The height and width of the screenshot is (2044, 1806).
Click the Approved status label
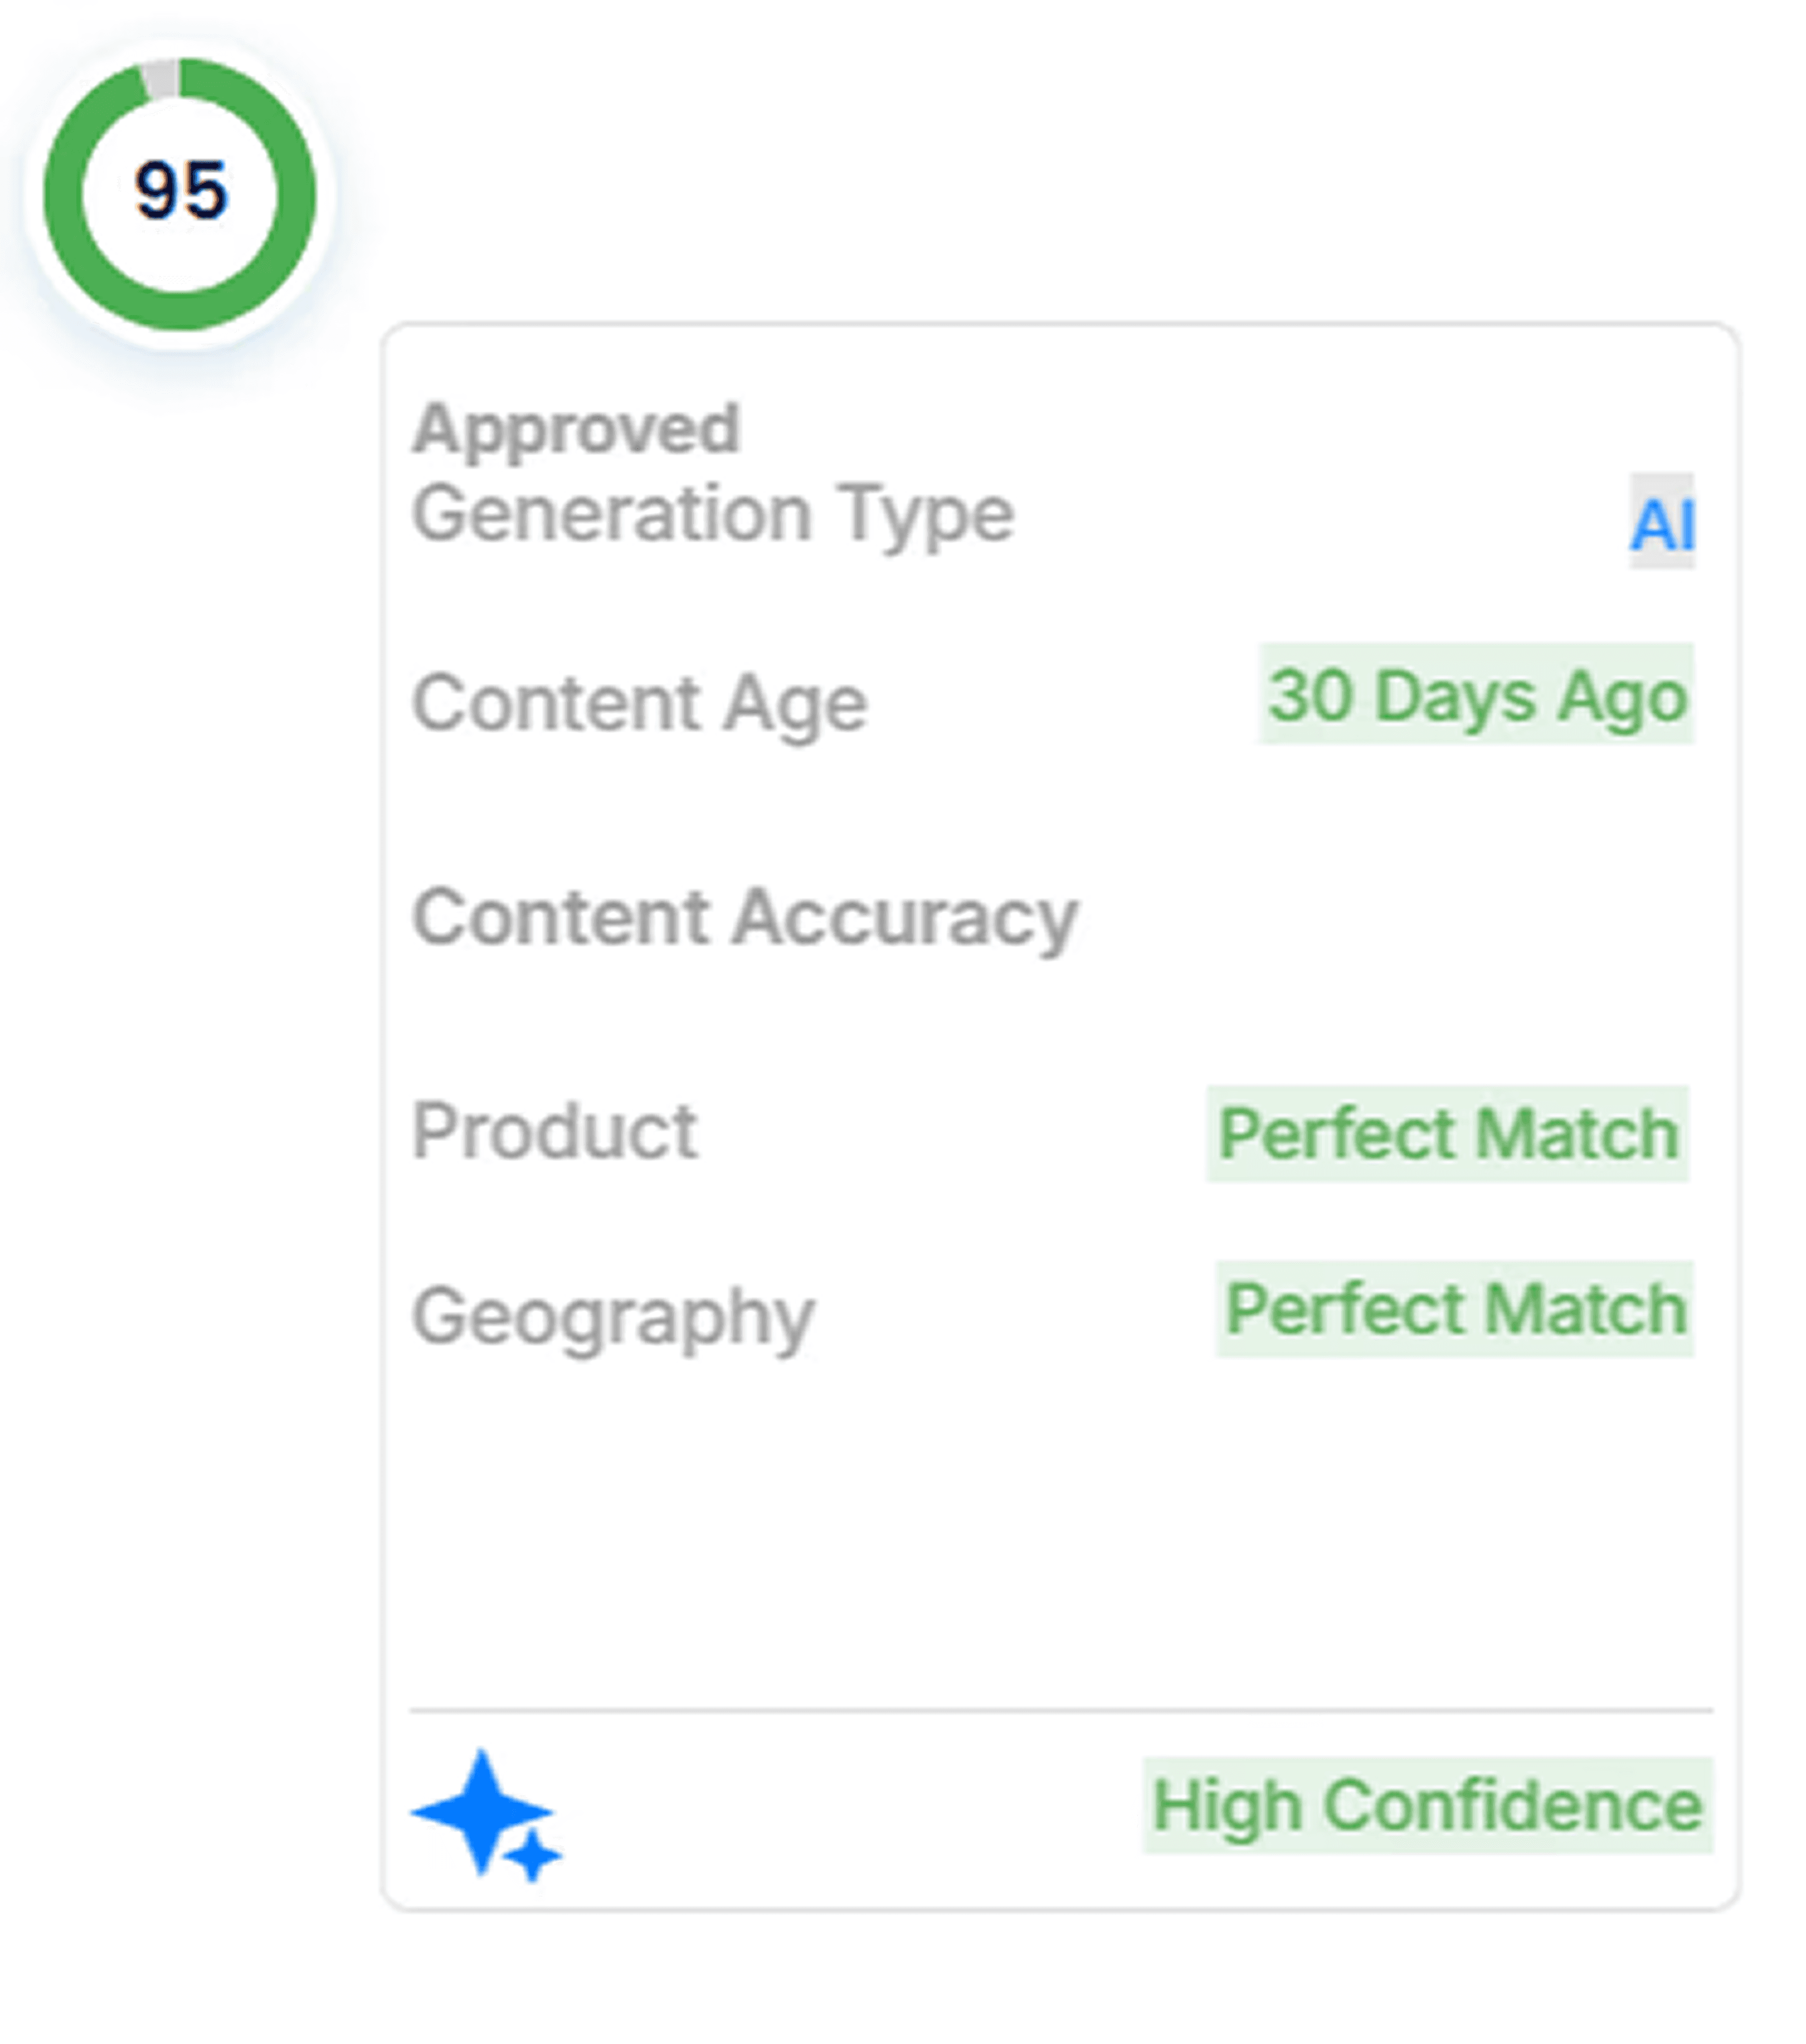[x=575, y=429]
